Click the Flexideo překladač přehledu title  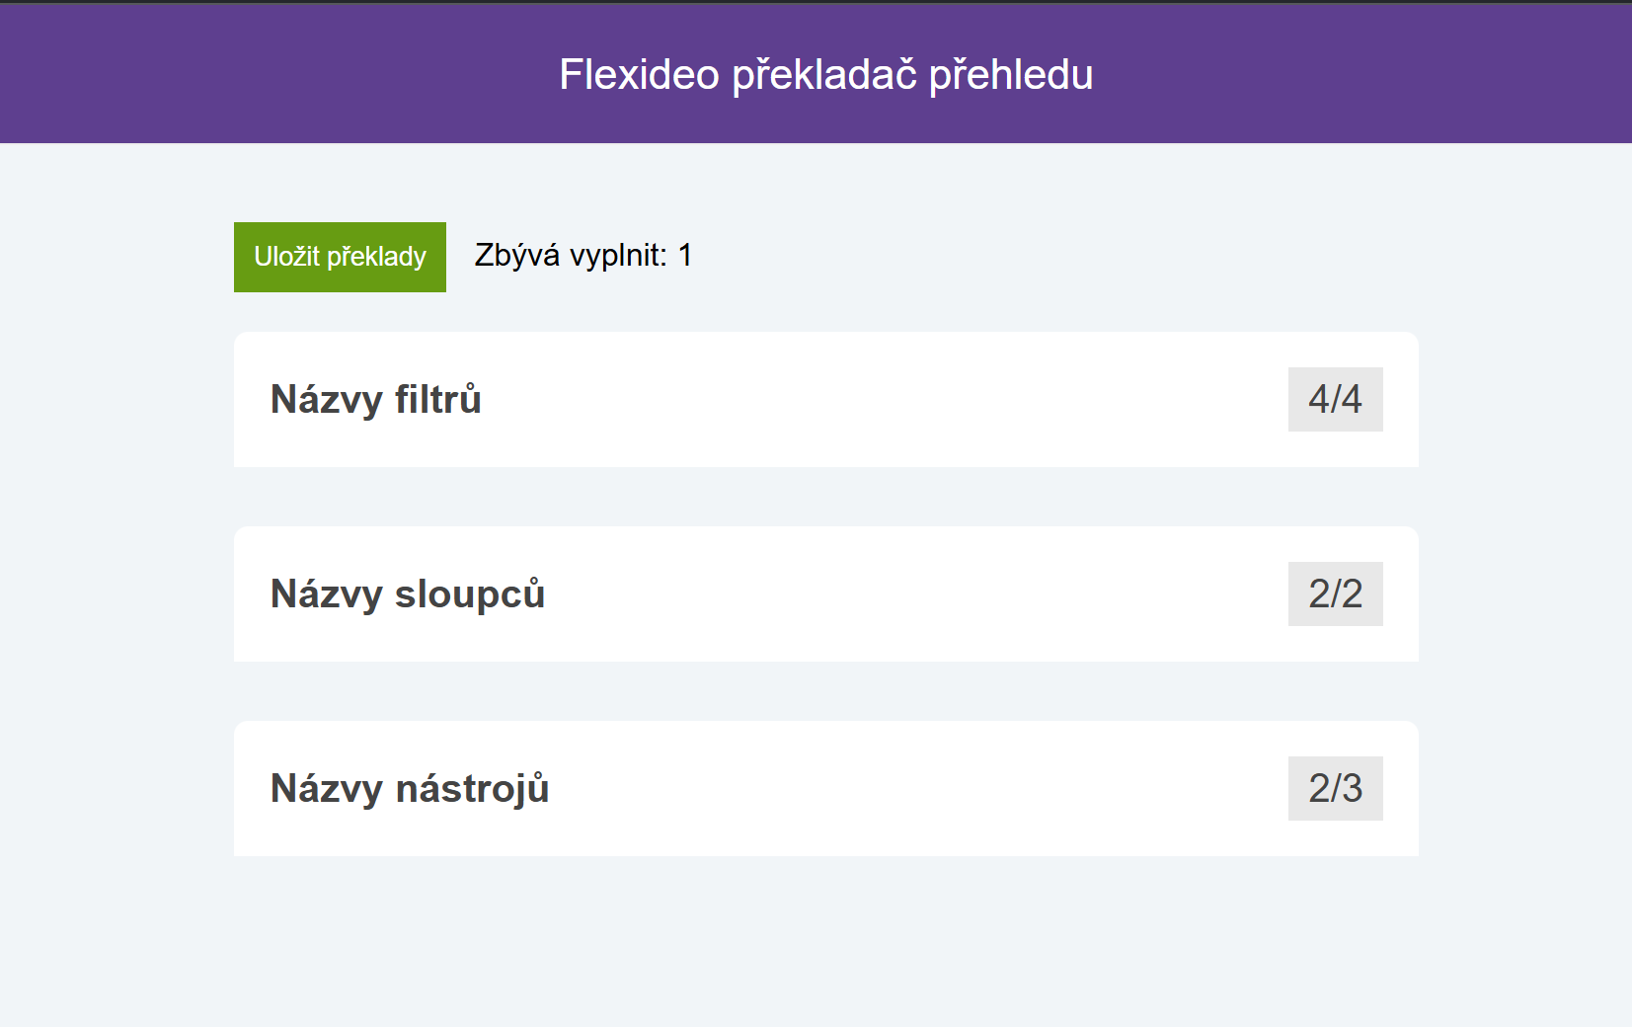coord(825,74)
